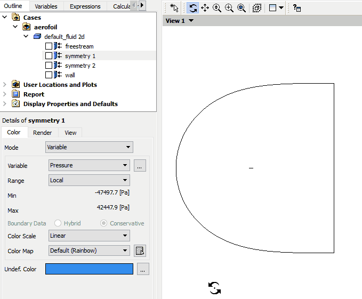Screen dimensions: 362x299
Task: Open the Render tab
Action: tap(42, 133)
